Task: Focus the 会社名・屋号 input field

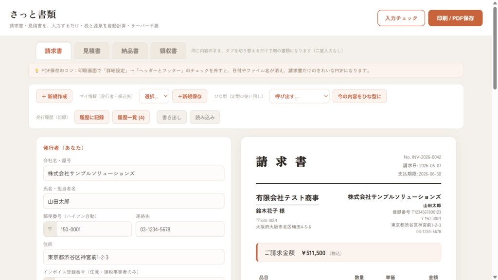Action: tap(134, 174)
